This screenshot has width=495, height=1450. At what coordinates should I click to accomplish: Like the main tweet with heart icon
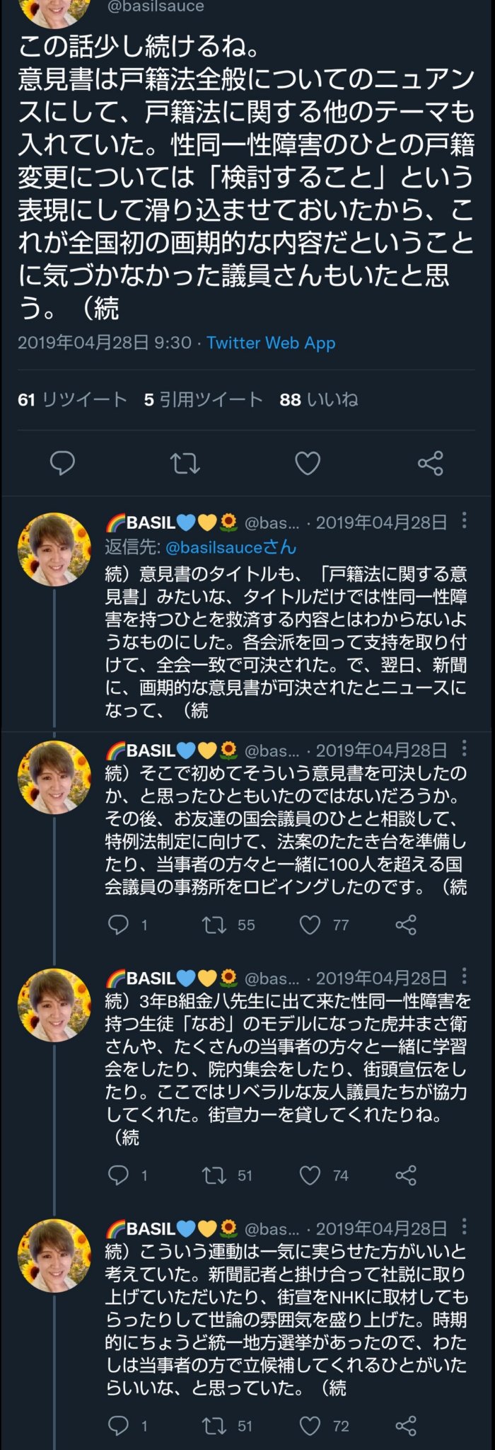point(308,463)
